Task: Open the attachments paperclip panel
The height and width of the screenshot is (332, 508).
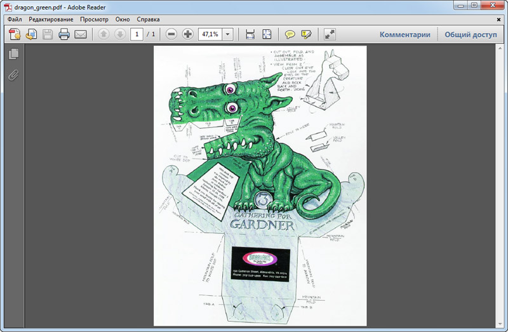Action: (13, 76)
